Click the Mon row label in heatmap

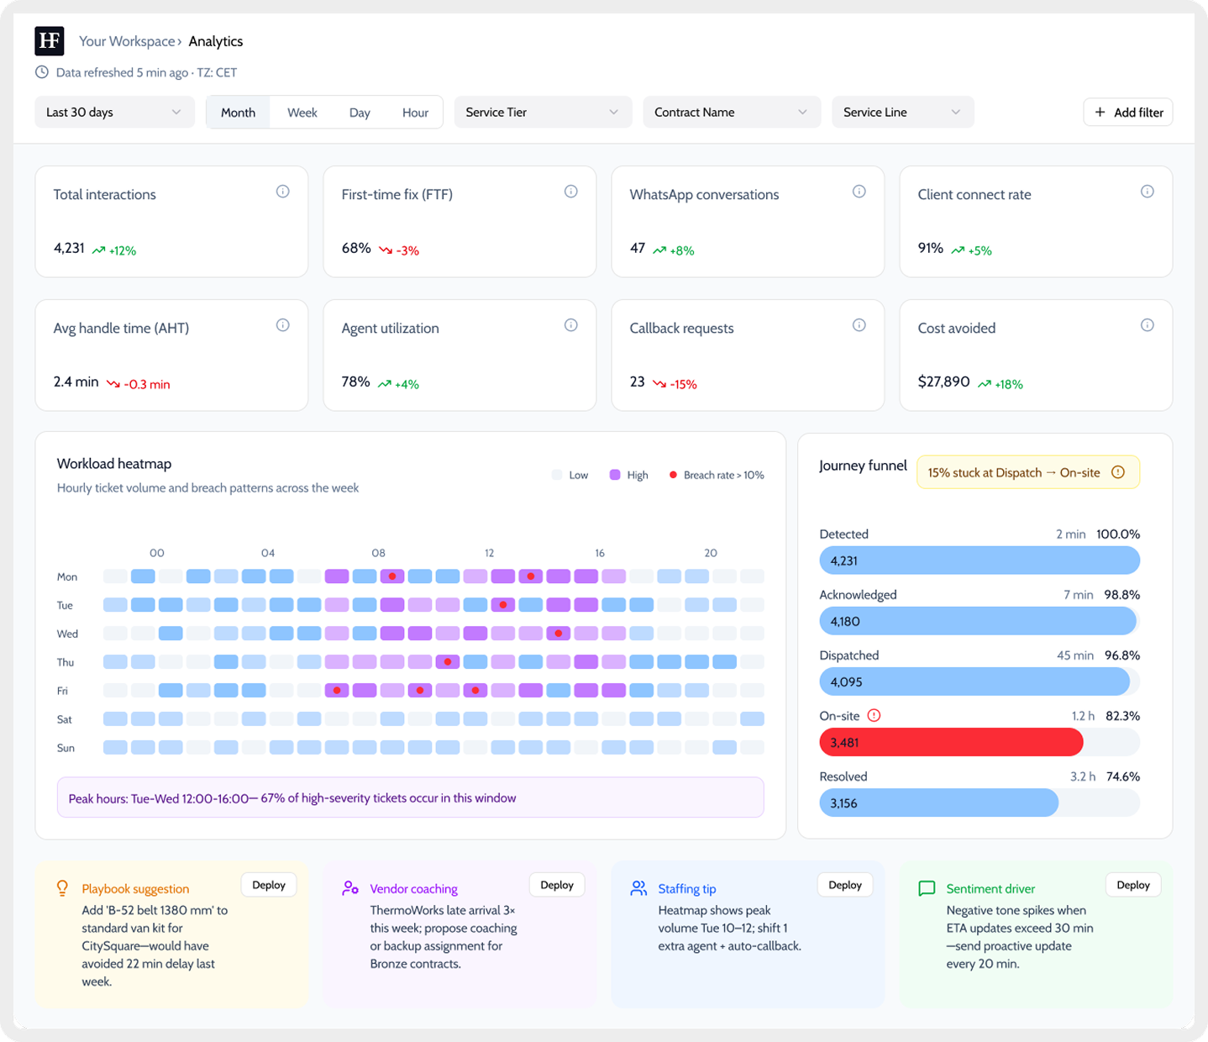point(67,576)
